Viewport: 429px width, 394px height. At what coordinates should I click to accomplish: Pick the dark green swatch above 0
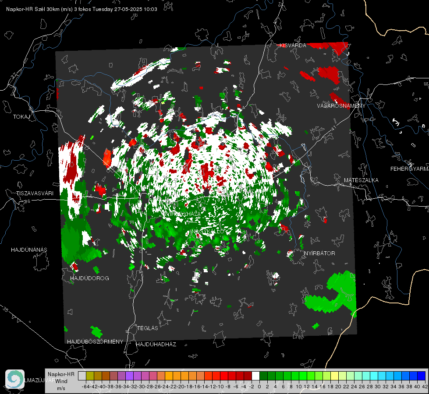pos(263,376)
